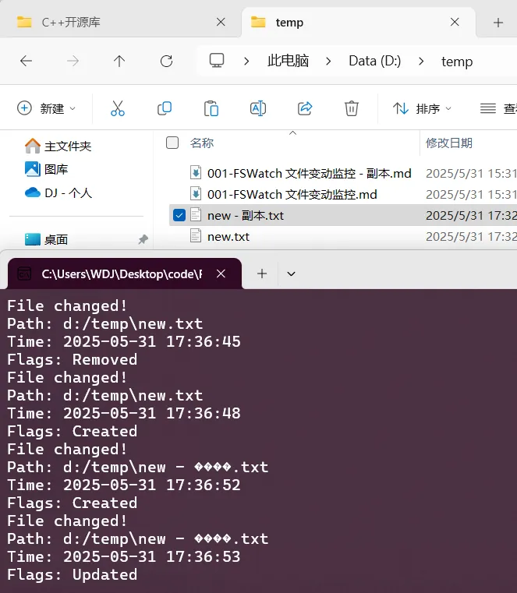Click Data (D:) in the breadcrumb path
Screen dimensions: 517x593
(375, 61)
